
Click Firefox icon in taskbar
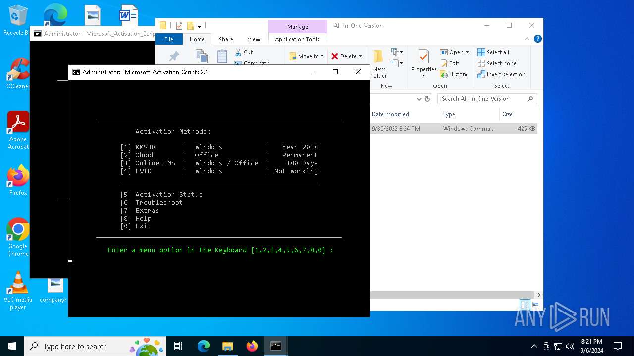pos(252,346)
